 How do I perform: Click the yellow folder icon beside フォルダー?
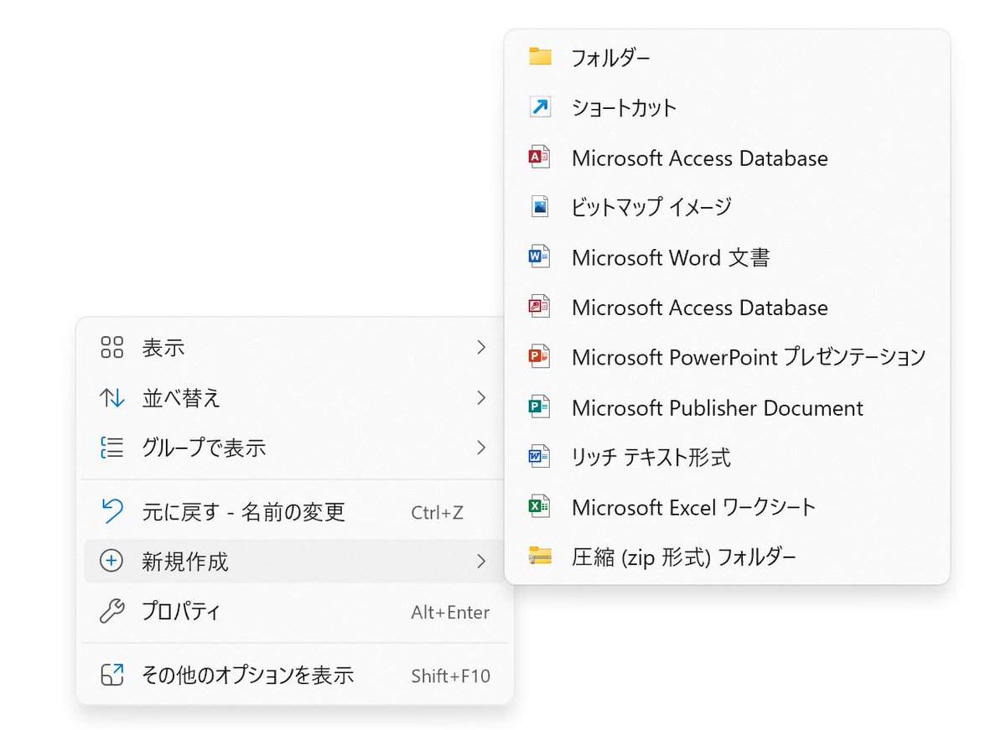(540, 57)
